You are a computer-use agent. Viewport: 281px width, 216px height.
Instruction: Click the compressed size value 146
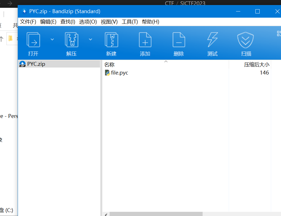(x=264, y=73)
